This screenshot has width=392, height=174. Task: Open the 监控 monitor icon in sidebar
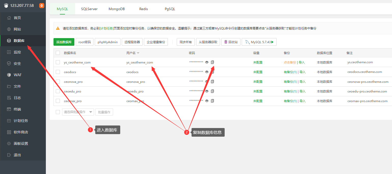(9, 52)
